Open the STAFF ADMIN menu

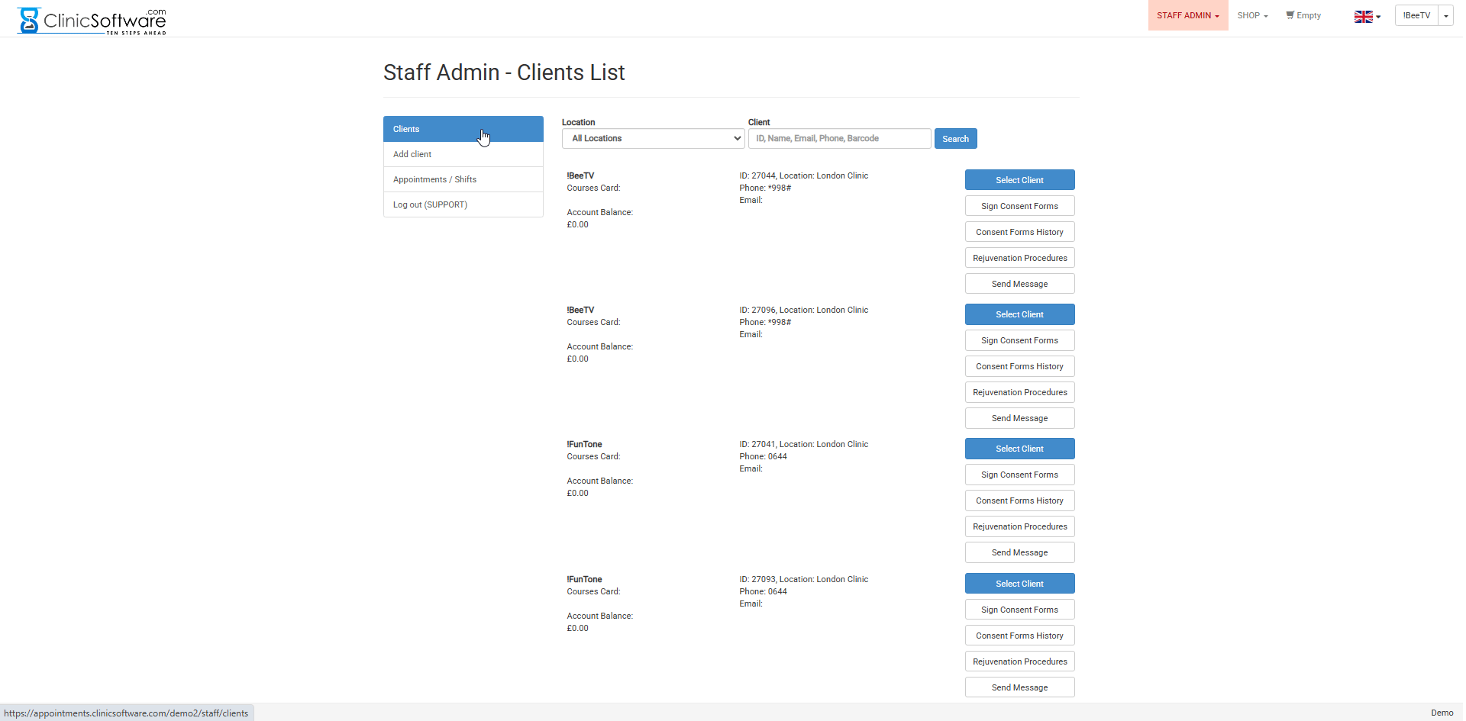1187,15
